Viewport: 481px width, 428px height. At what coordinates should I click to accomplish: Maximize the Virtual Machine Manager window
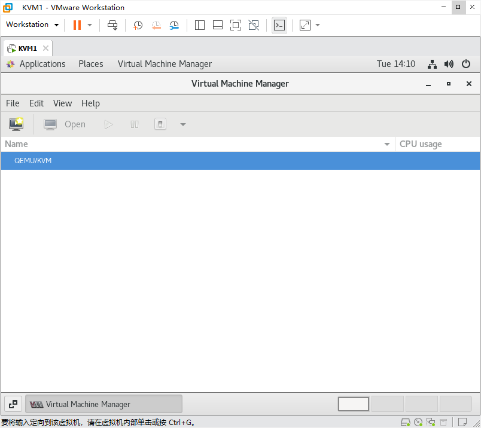click(449, 84)
